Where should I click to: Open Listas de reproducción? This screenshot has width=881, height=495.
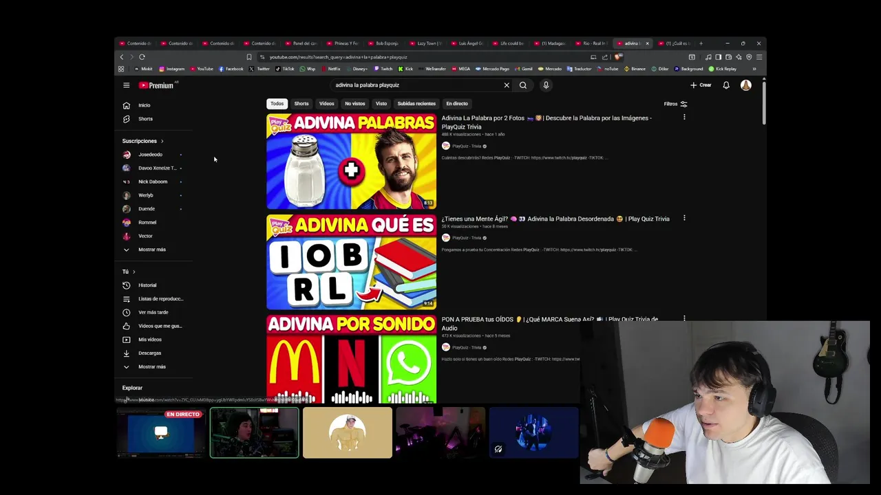click(x=153, y=299)
